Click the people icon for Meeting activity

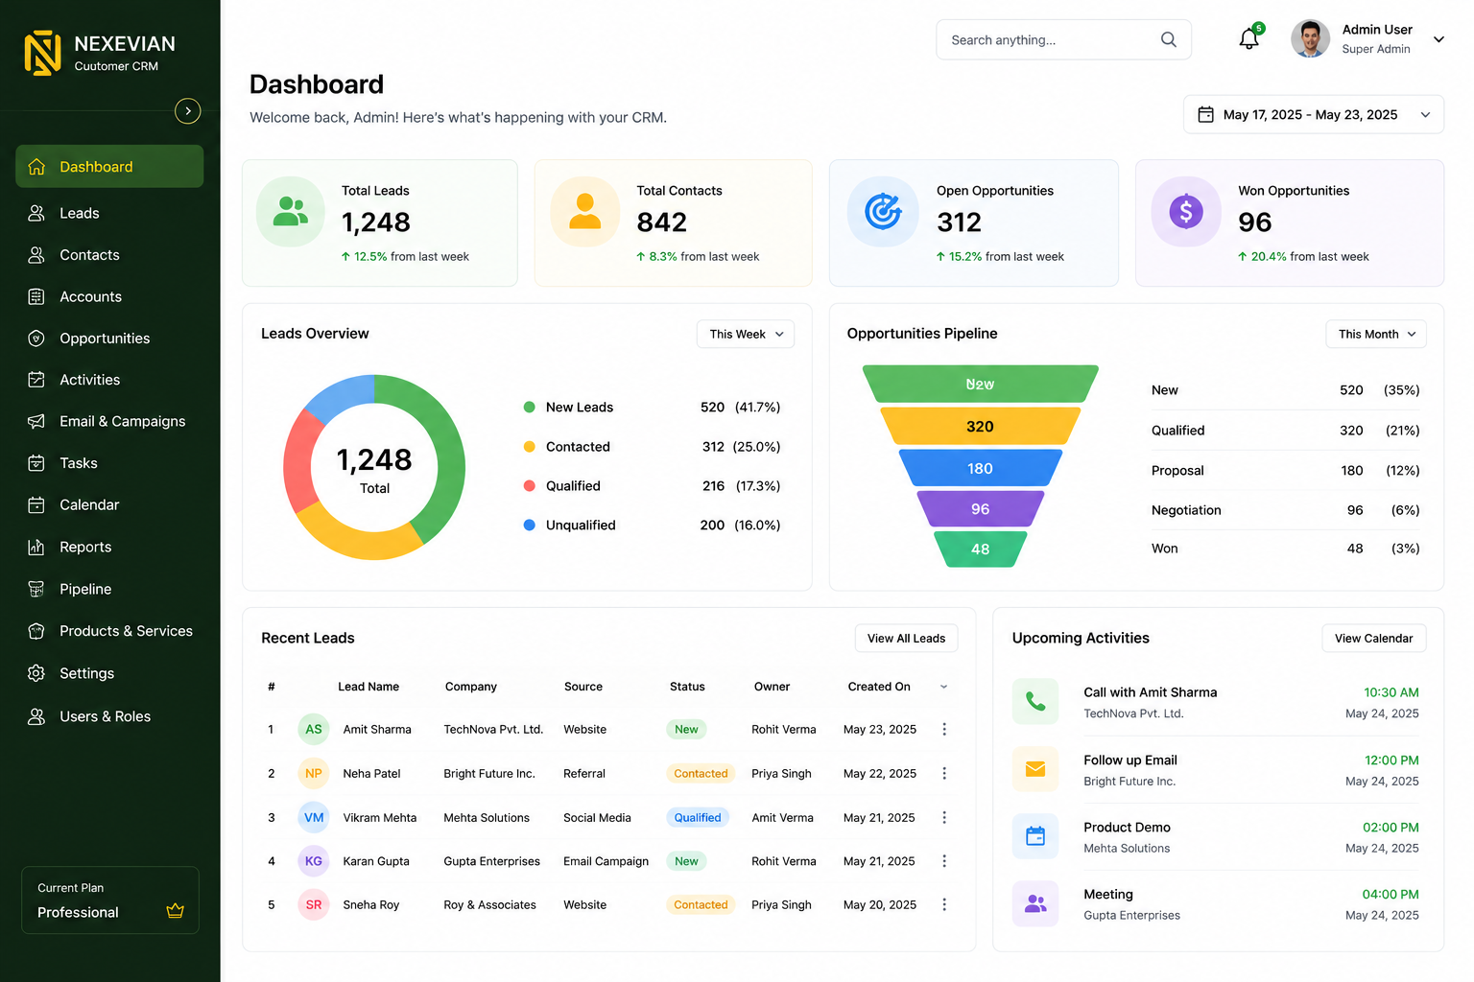tap(1035, 903)
